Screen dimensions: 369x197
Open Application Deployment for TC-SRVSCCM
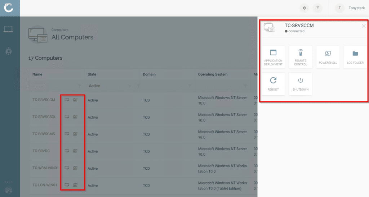click(273, 57)
